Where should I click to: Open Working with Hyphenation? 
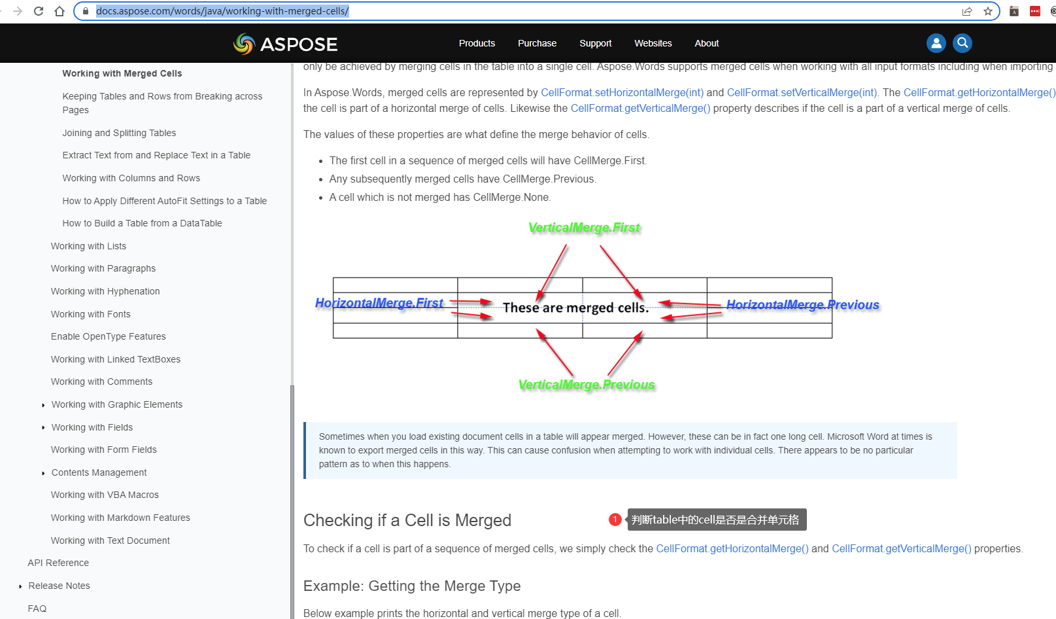105,291
